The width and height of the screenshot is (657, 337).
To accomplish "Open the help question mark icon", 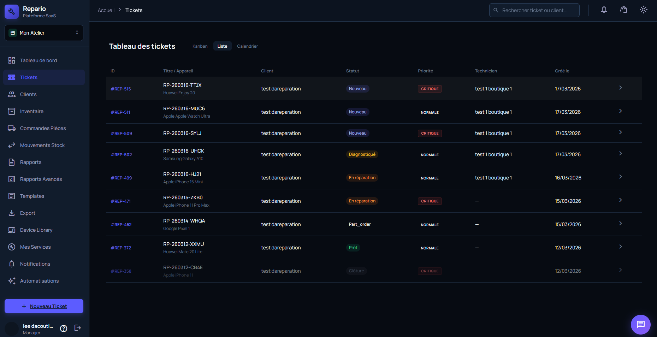I will [64, 329].
